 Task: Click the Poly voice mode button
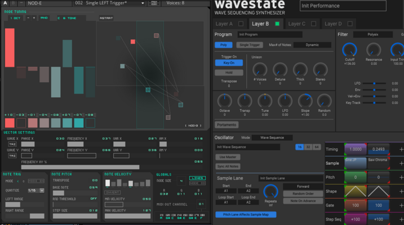point(223,45)
